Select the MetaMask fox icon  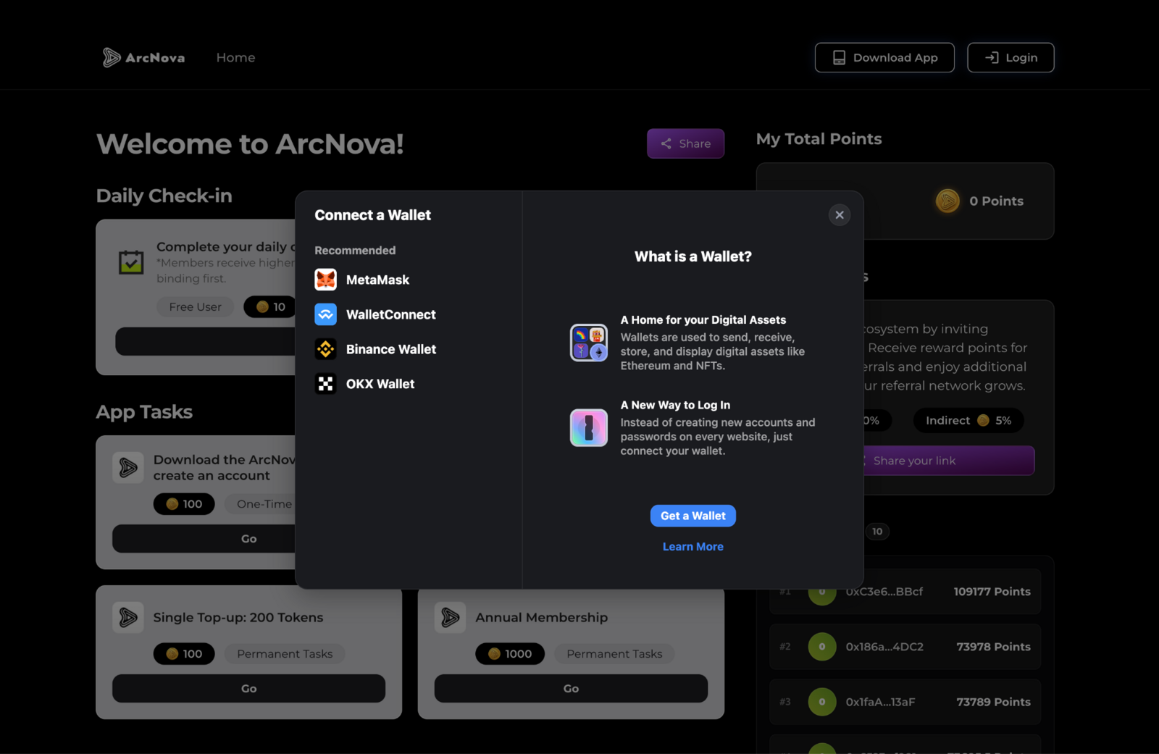[x=326, y=280]
